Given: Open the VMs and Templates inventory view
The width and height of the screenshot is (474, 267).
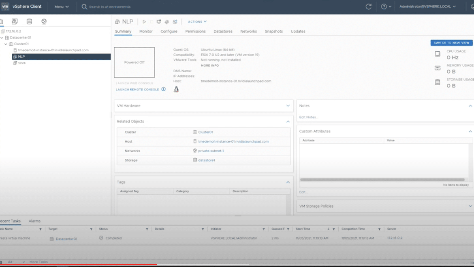Looking at the screenshot, I should (x=15, y=21).
